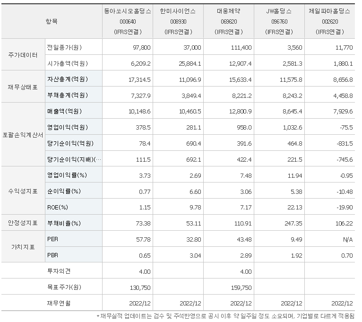
Task: Select 제일파마홀딩스 fiscal period 2022/12
Action: (x=342, y=304)
